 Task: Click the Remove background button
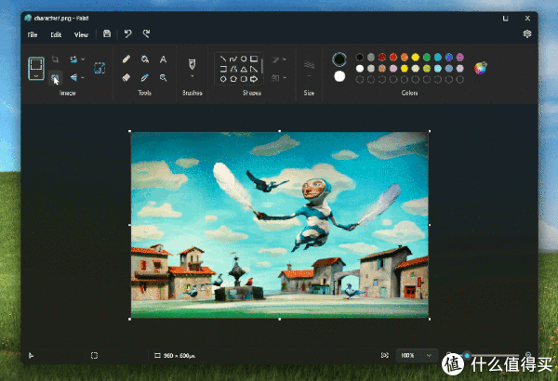tap(55, 77)
